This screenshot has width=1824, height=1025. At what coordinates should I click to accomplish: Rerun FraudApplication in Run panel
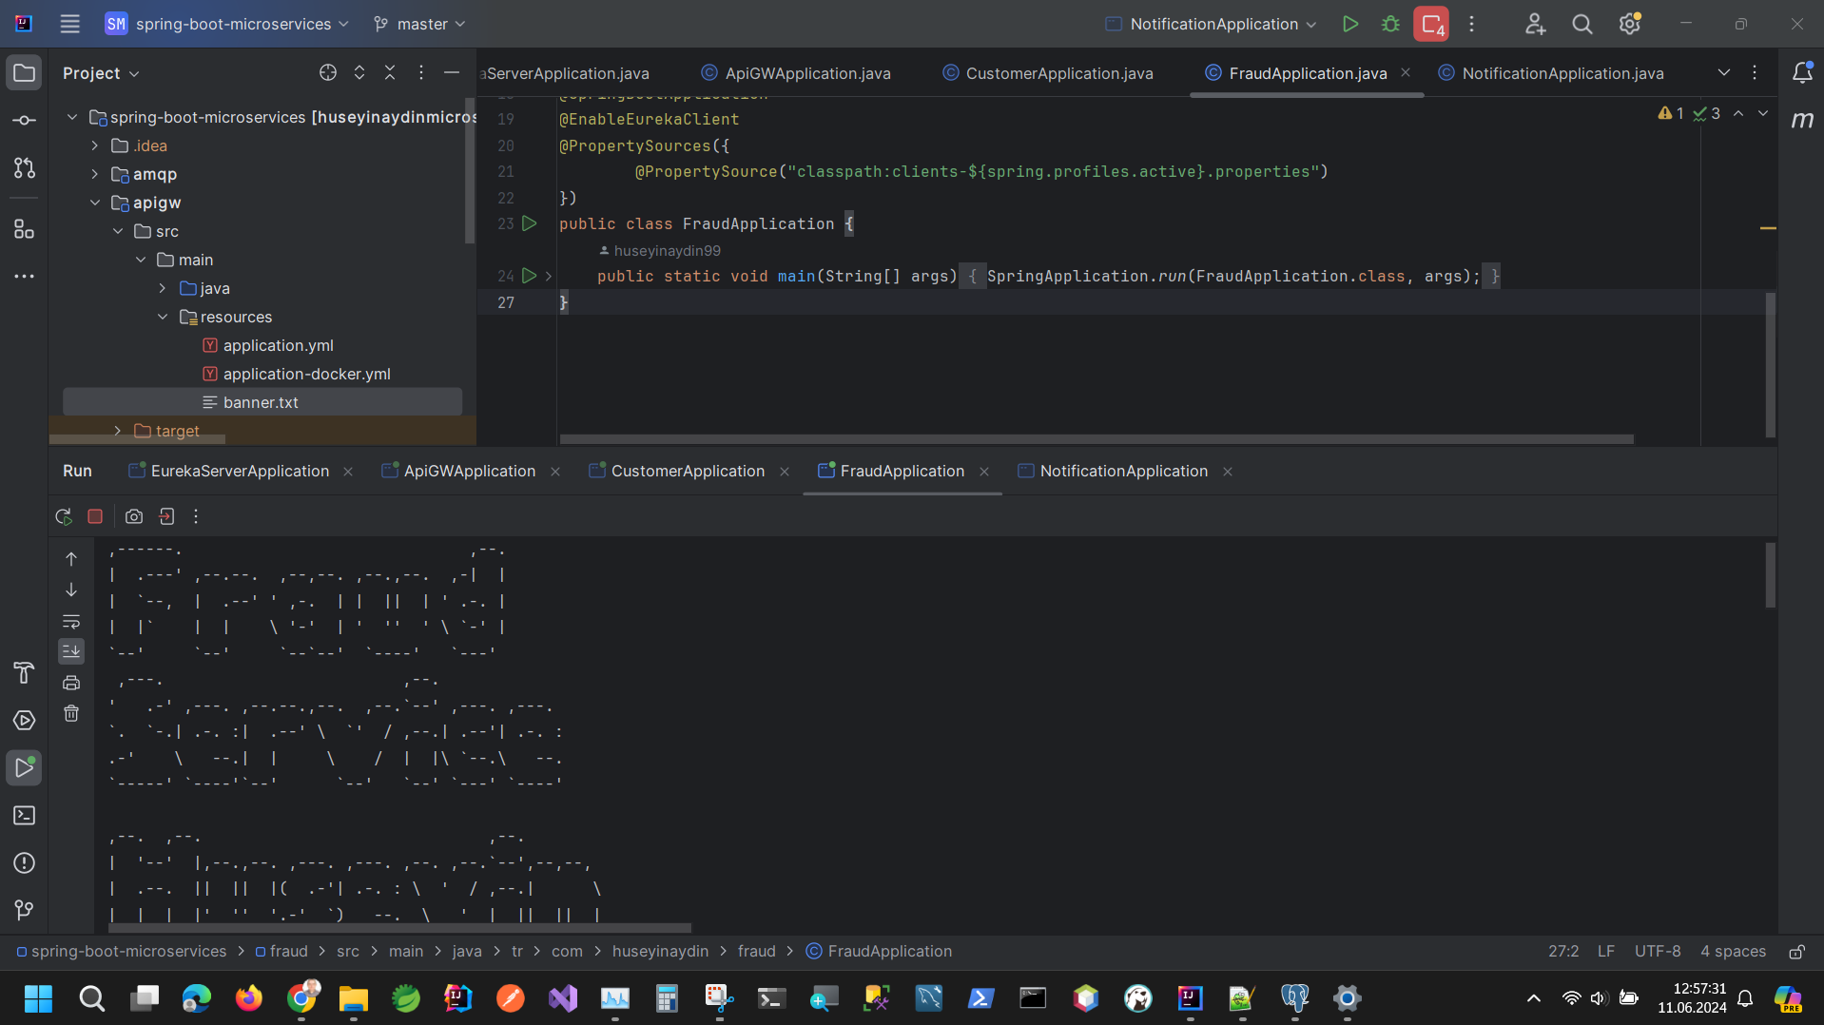coord(64,516)
